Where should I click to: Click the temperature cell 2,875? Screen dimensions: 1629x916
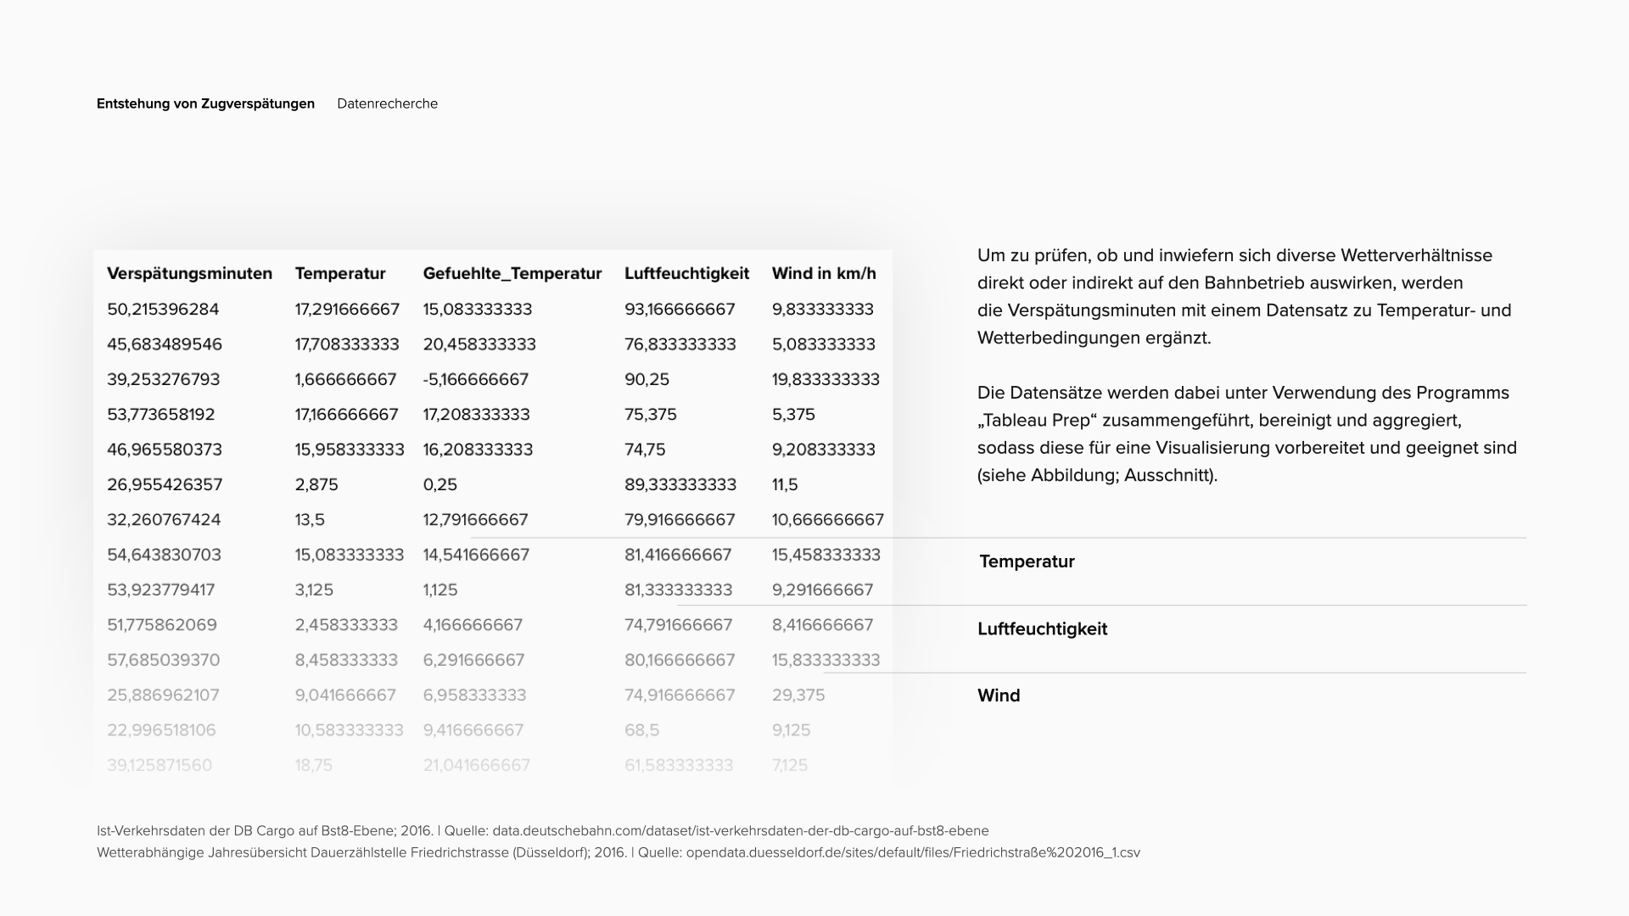click(x=316, y=484)
